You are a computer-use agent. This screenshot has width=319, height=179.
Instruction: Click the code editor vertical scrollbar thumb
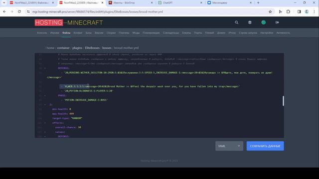[283, 101]
